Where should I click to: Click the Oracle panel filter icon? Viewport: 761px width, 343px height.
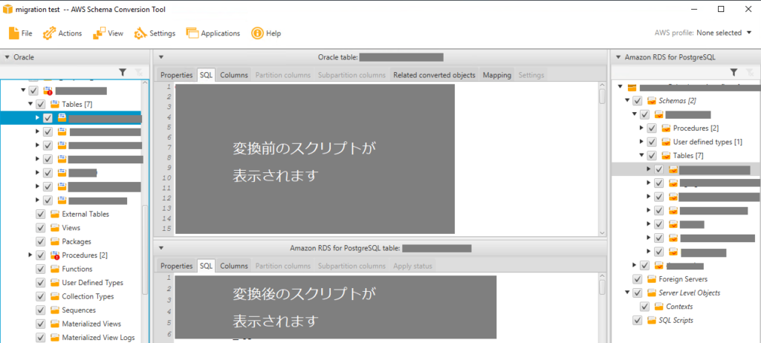[x=123, y=72]
